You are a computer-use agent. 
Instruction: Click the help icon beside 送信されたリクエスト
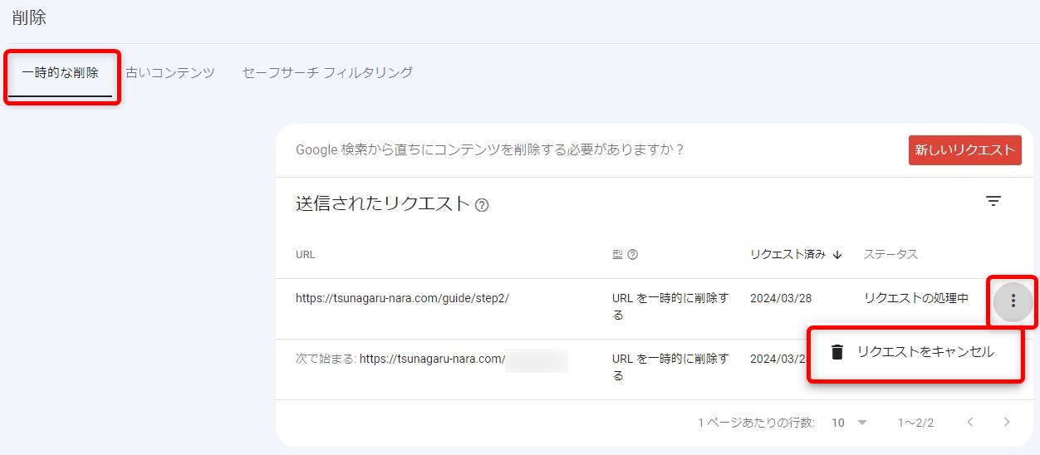482,205
